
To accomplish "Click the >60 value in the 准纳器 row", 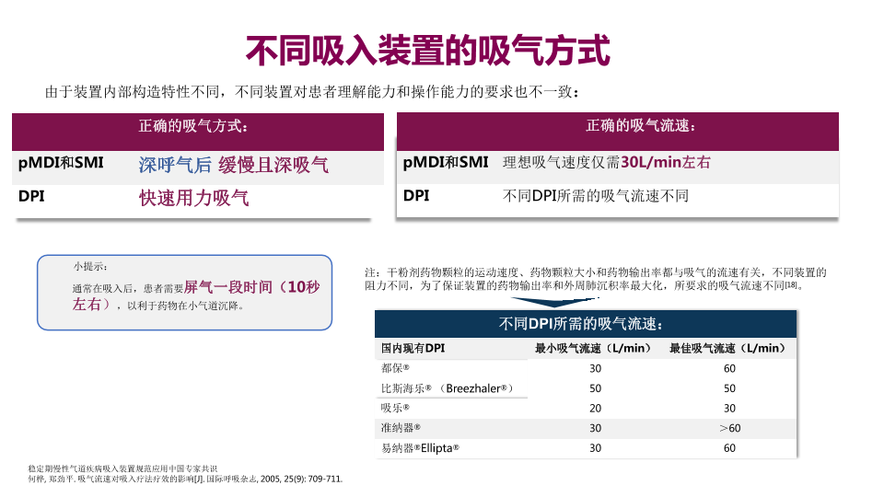I will [729, 428].
